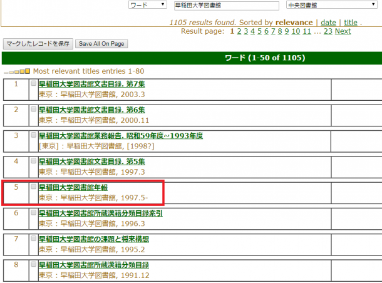The height and width of the screenshot is (283, 382).
Task: Go to result page 3
Action: point(246,31)
